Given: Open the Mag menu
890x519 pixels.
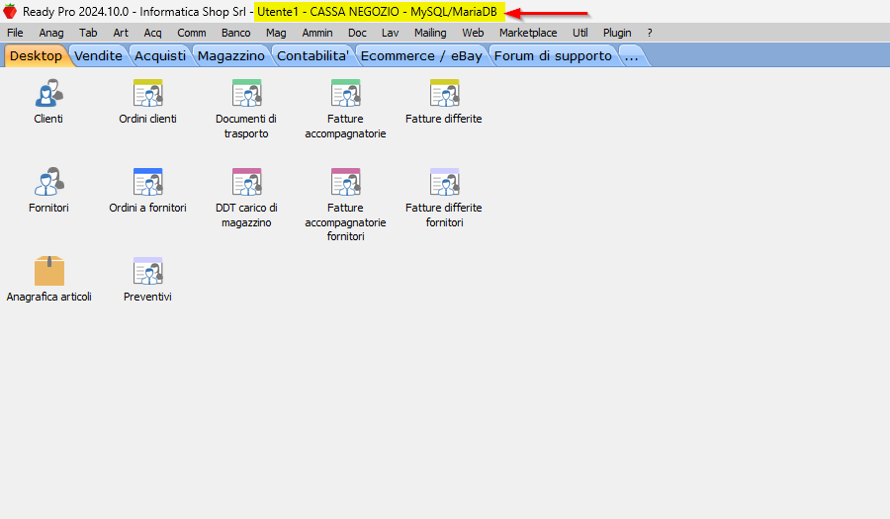Looking at the screenshot, I should (276, 33).
